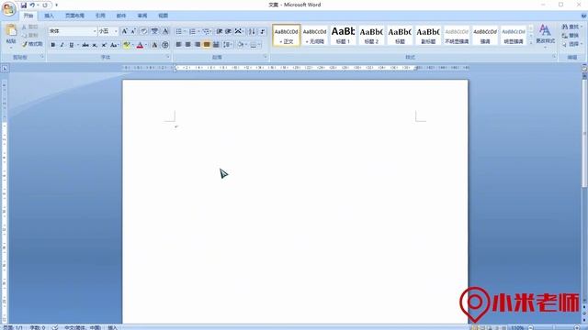
Task: Toggle Underline formatting
Action: pos(71,45)
